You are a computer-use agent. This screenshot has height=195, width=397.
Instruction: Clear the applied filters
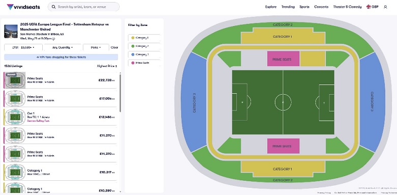pos(115,47)
